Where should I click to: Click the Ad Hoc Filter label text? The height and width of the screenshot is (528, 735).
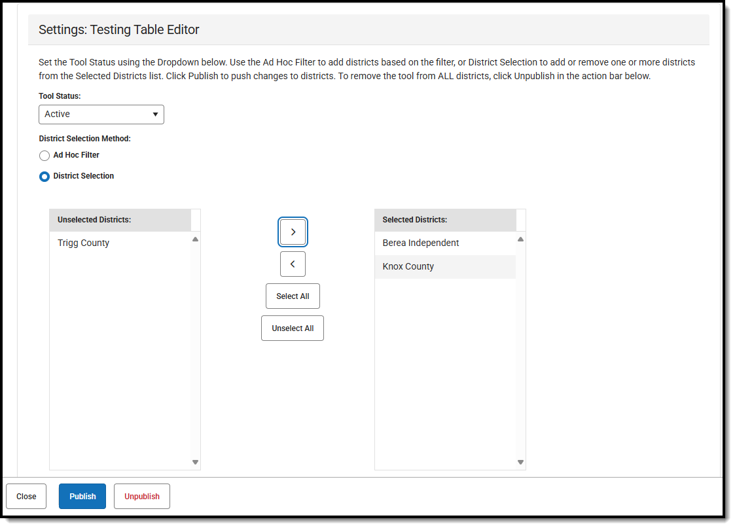77,155
